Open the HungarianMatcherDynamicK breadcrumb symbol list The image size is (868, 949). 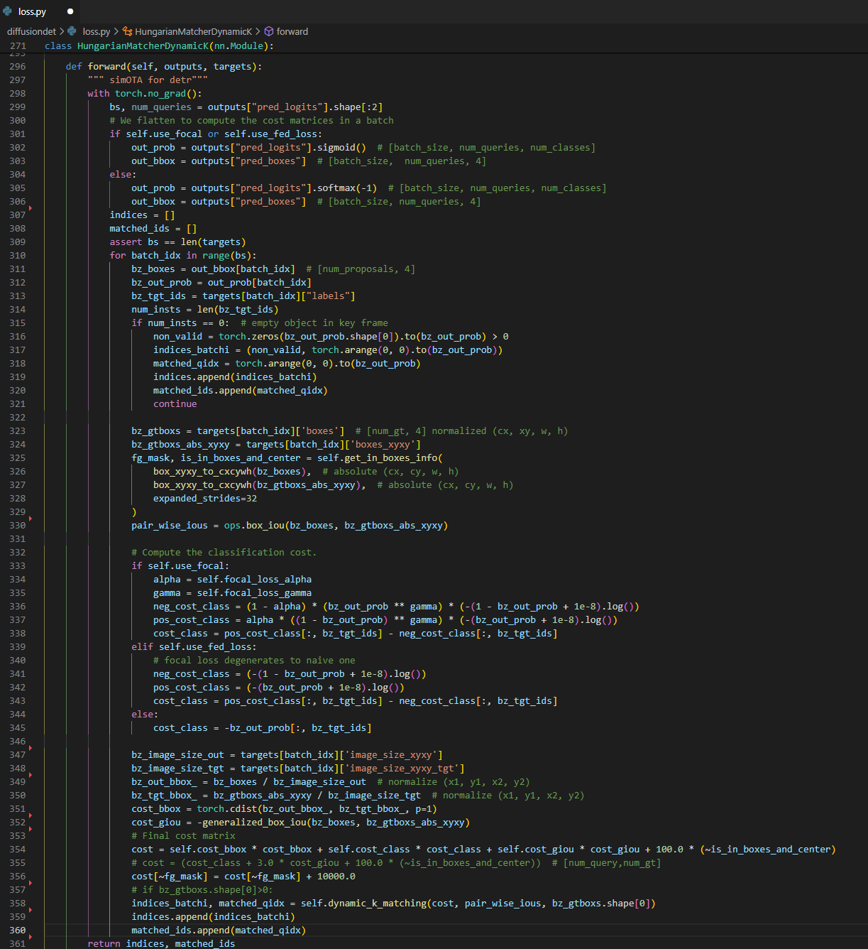(x=193, y=31)
